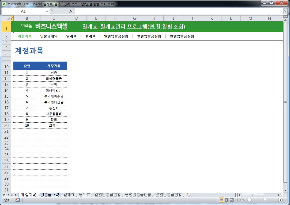Click the 순번 table header cell
The width and height of the screenshot is (290, 205).
click(x=27, y=66)
